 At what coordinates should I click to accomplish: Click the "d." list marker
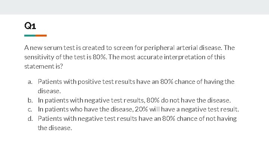click(x=30, y=119)
